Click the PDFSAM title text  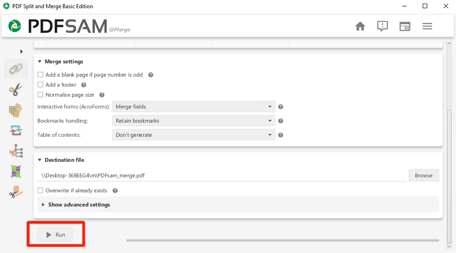coord(68,26)
